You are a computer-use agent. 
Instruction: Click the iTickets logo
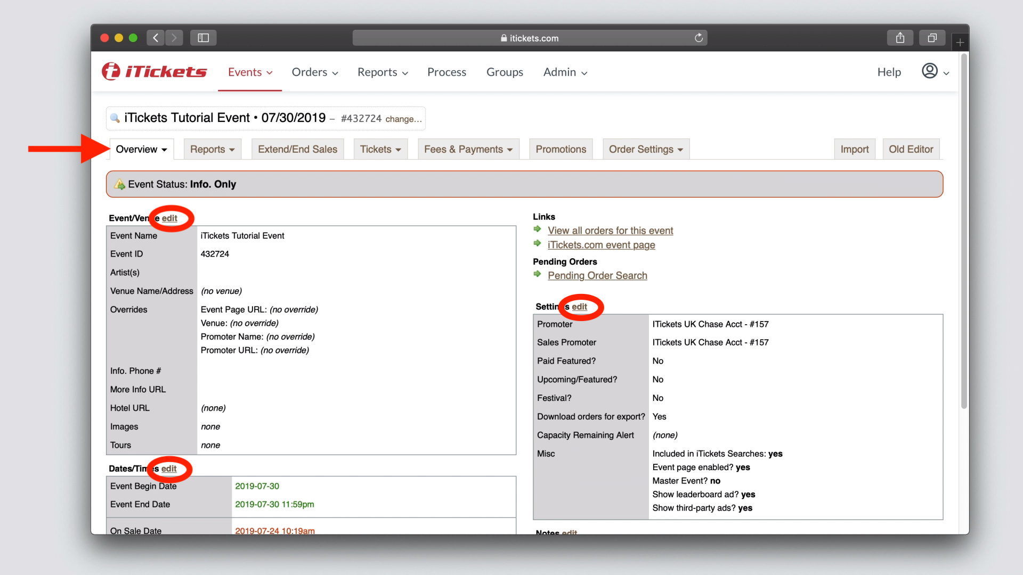[x=154, y=71]
